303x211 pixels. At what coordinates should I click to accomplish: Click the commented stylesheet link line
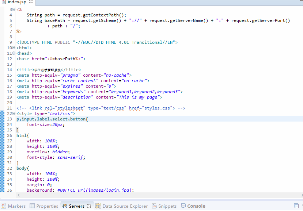point(101,108)
